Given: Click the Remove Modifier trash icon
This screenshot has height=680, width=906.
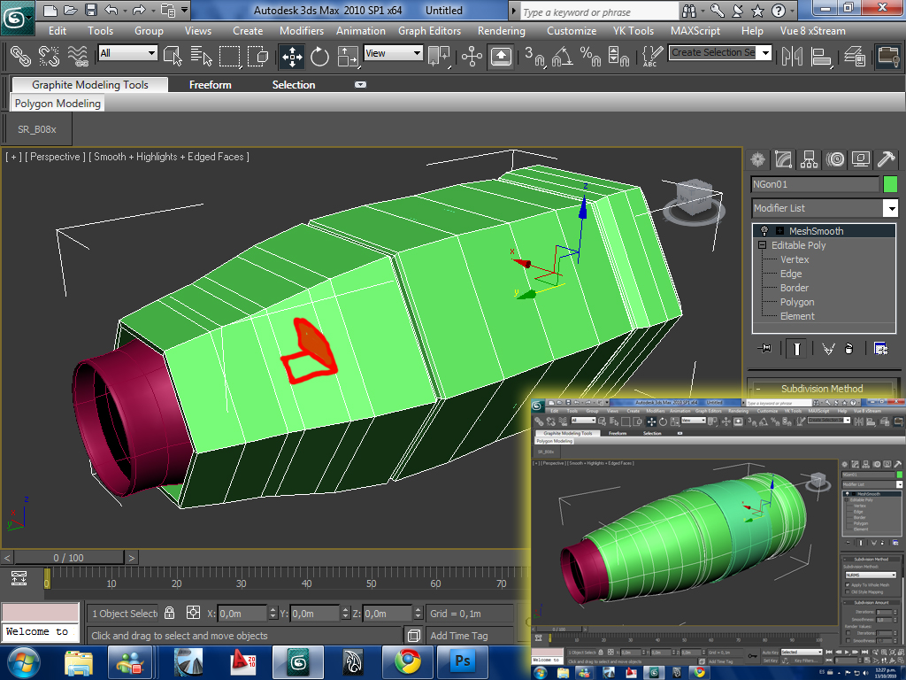Looking at the screenshot, I should coord(848,349).
